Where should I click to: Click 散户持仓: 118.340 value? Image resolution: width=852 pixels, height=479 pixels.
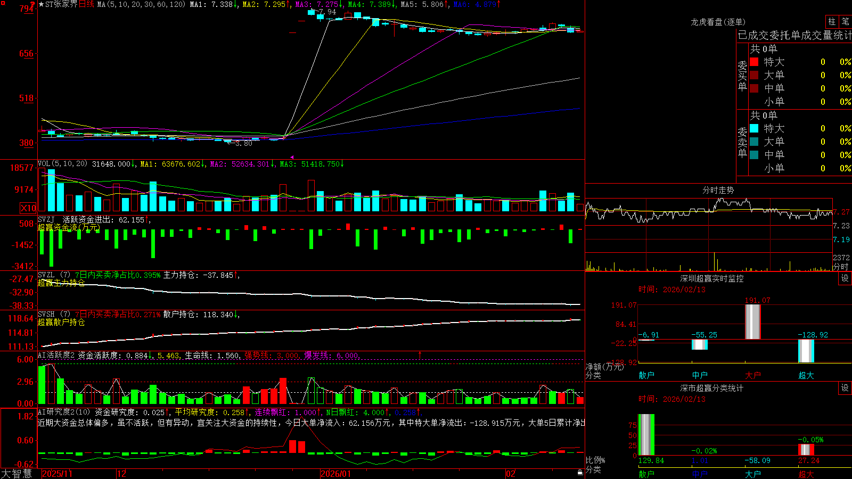[198, 315]
